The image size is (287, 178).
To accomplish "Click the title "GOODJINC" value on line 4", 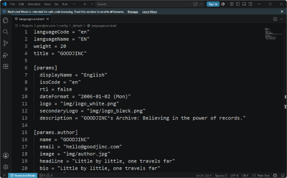I will coord(72,53).
